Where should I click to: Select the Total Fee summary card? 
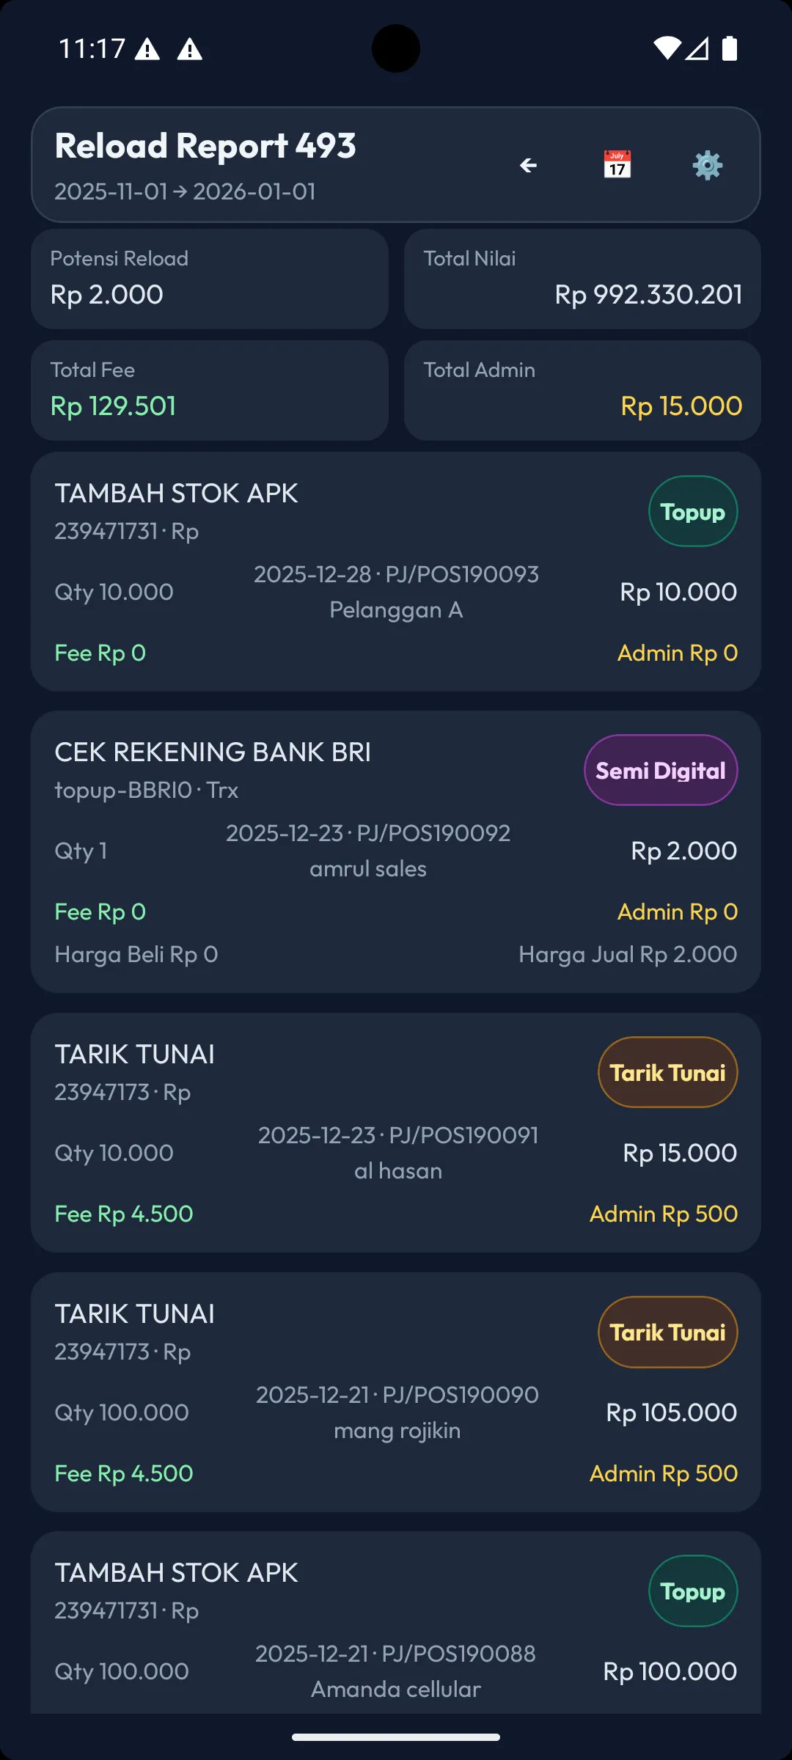pyautogui.click(x=210, y=390)
